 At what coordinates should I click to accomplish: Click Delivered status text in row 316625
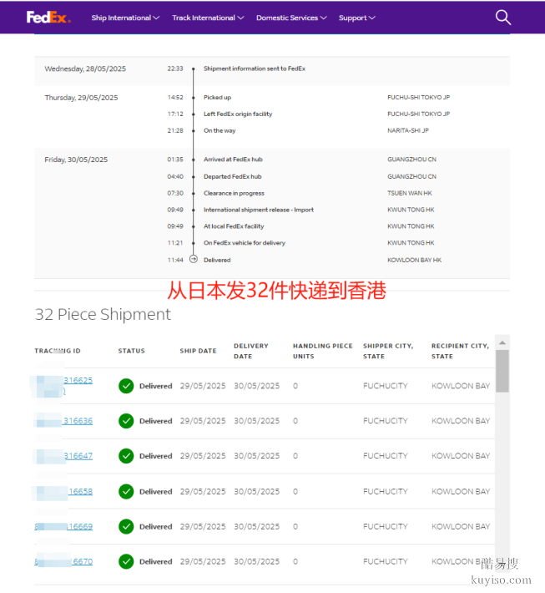[156, 386]
